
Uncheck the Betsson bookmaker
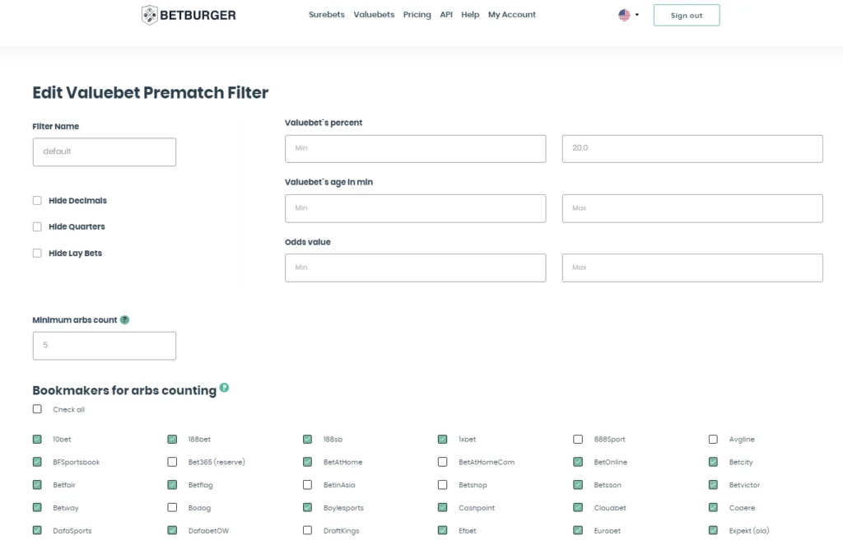[x=578, y=485]
